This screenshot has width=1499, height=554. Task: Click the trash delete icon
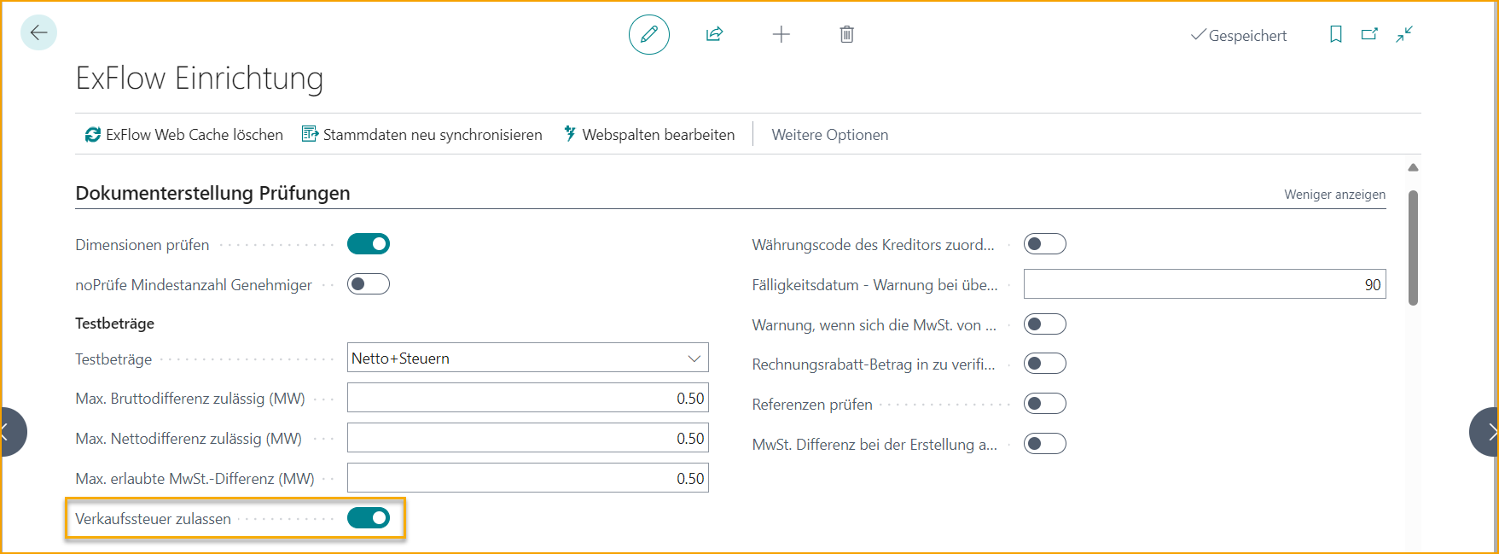pos(846,34)
